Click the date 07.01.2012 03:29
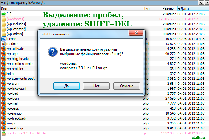Viewport: 209px width, 140px height. tap(191, 133)
